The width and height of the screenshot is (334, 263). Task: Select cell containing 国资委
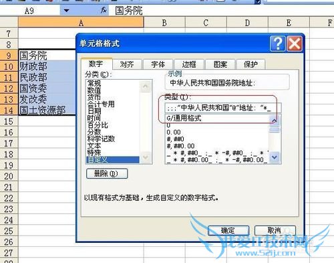(x=47, y=88)
